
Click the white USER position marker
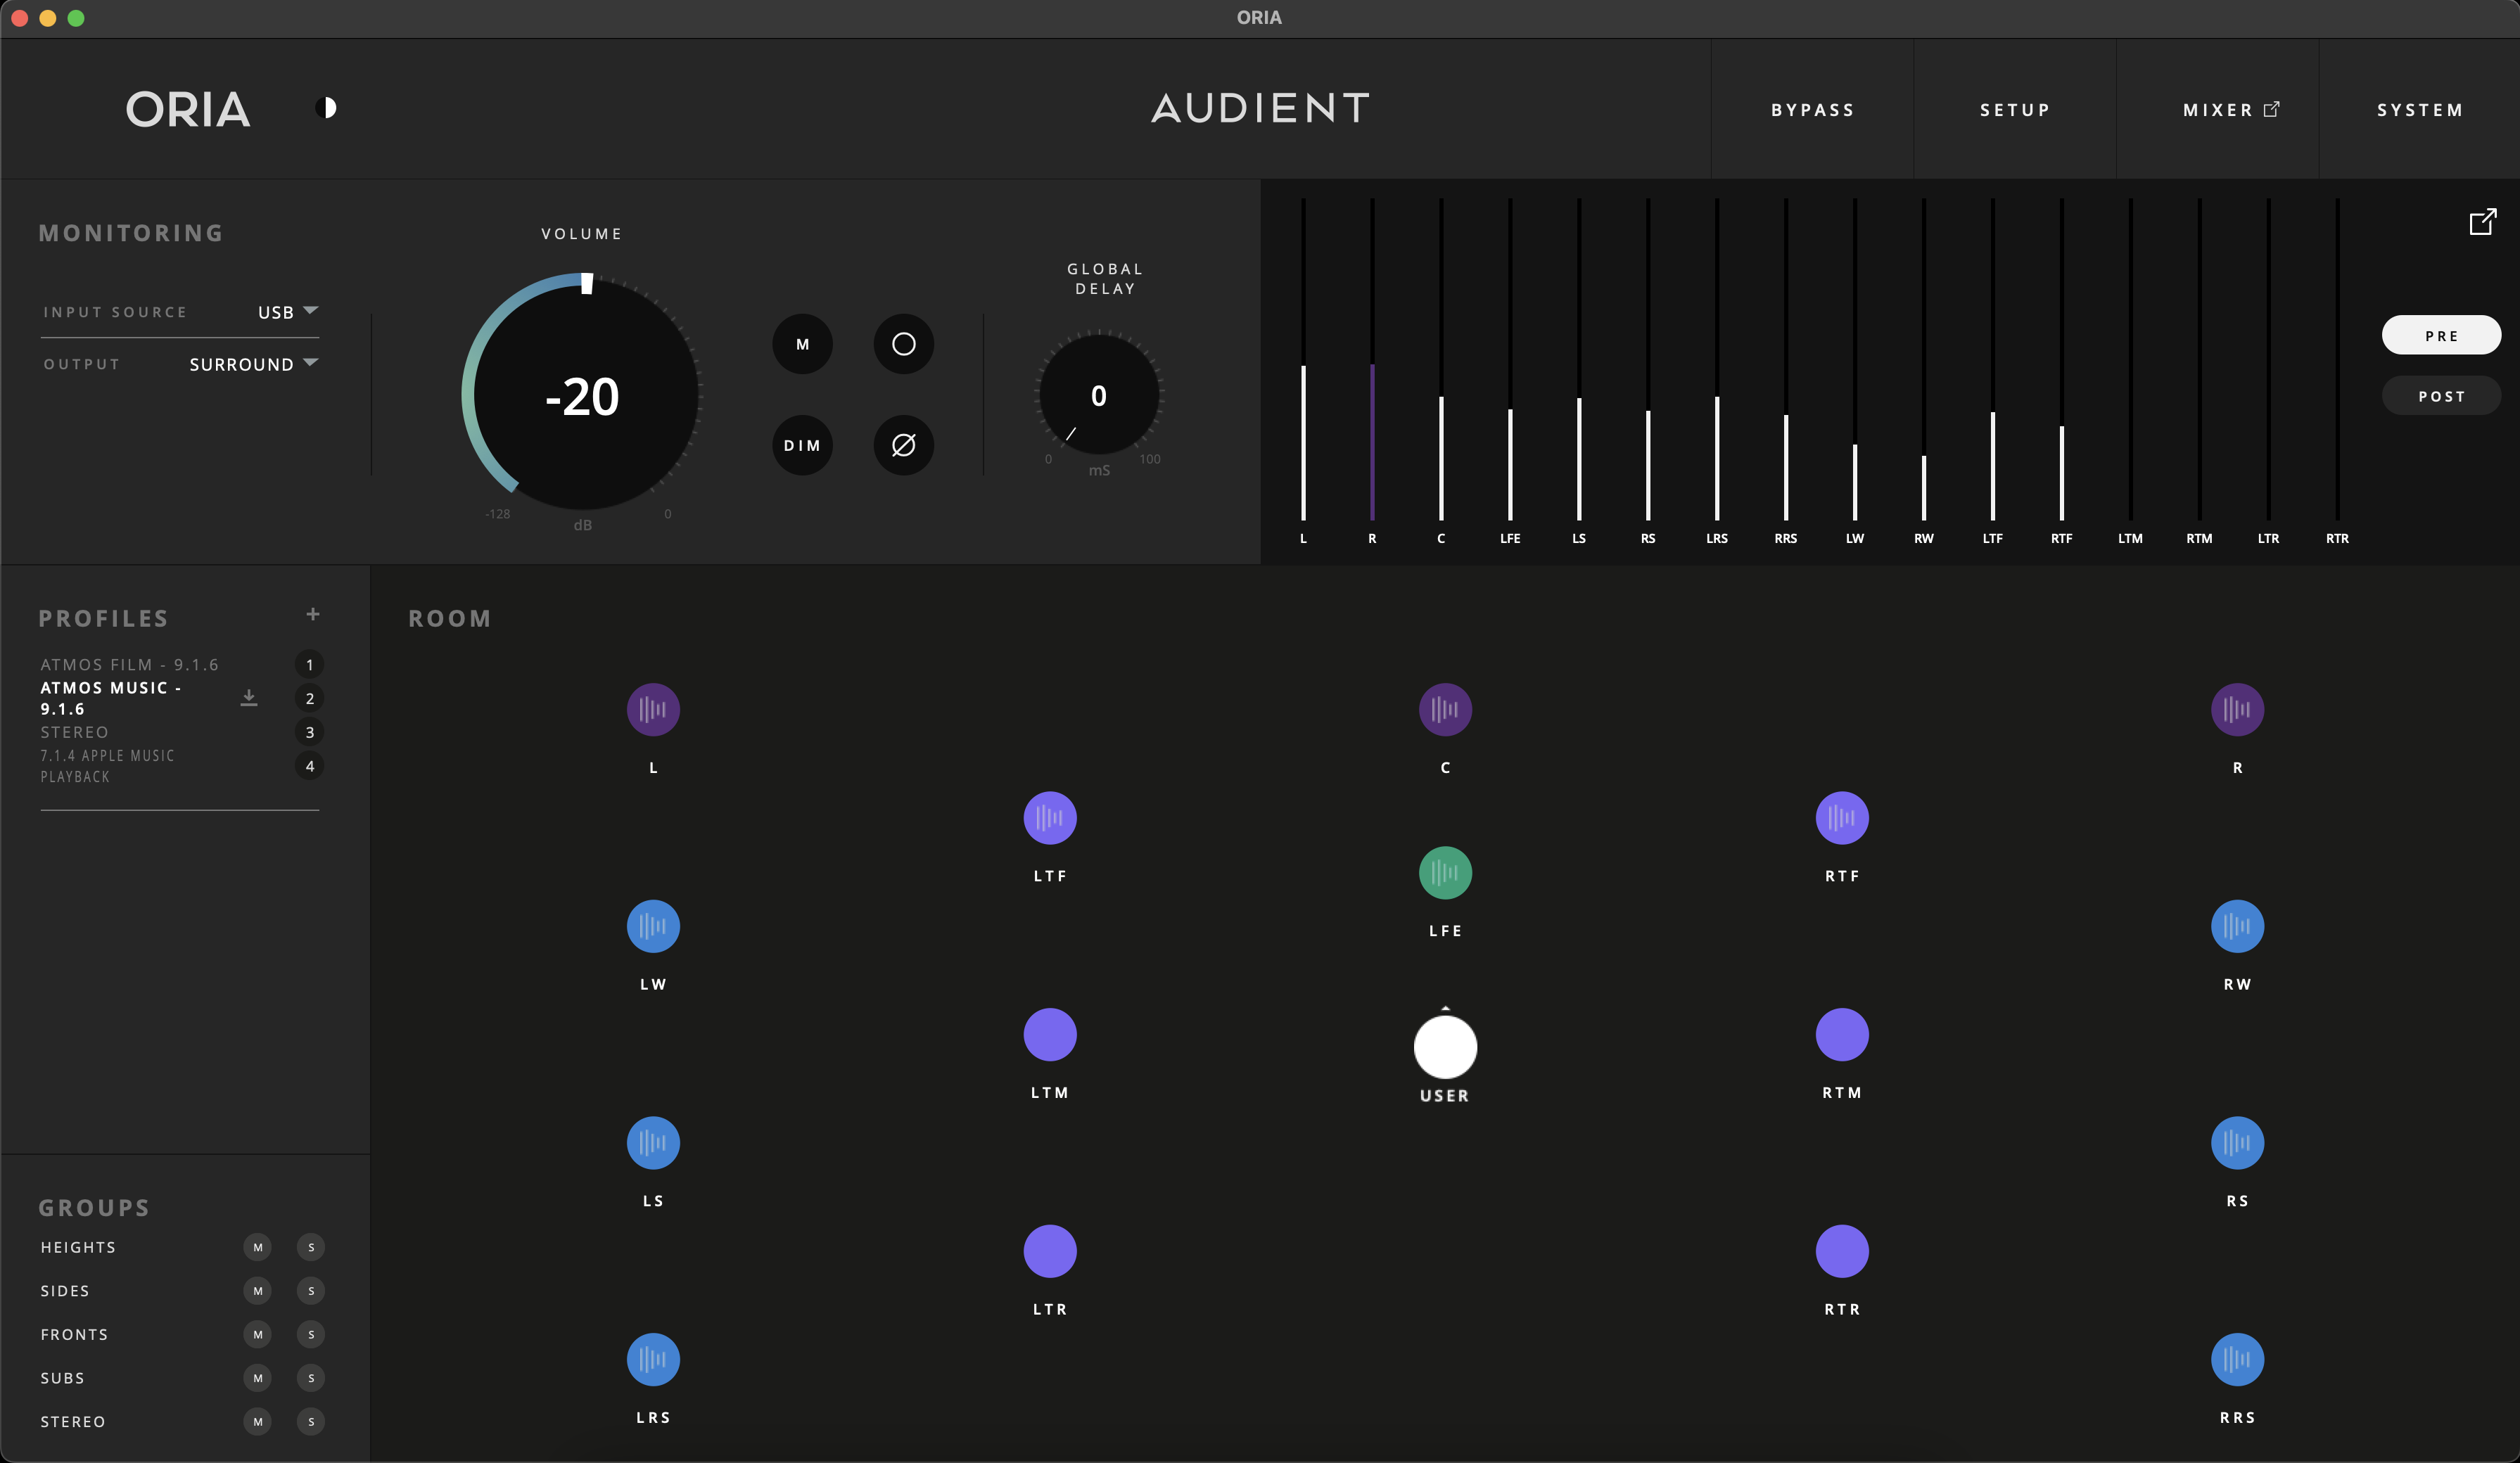click(1445, 1047)
